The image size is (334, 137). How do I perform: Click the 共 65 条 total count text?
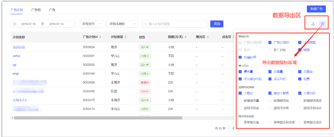pyautogui.click(x=220, y=128)
